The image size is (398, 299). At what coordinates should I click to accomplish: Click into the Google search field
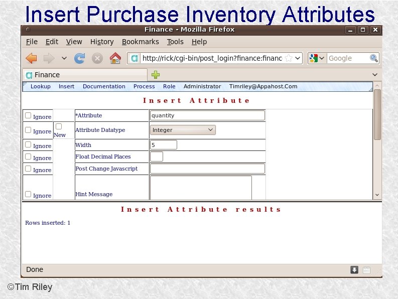[348, 58]
